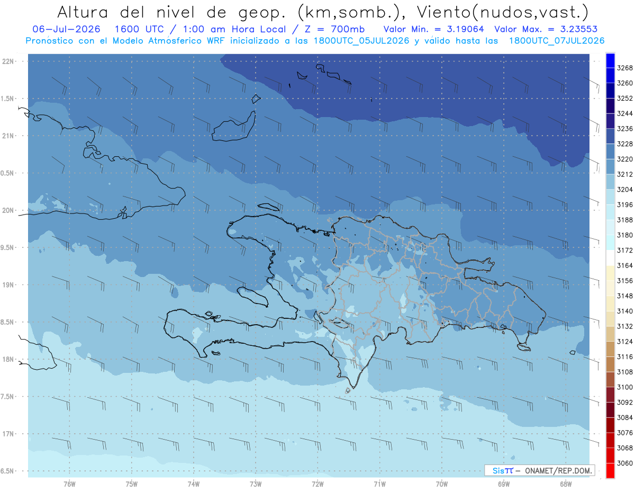The height and width of the screenshot is (491, 635).
Task: Select color band between 3212 and 3204
Action: (x=610, y=182)
